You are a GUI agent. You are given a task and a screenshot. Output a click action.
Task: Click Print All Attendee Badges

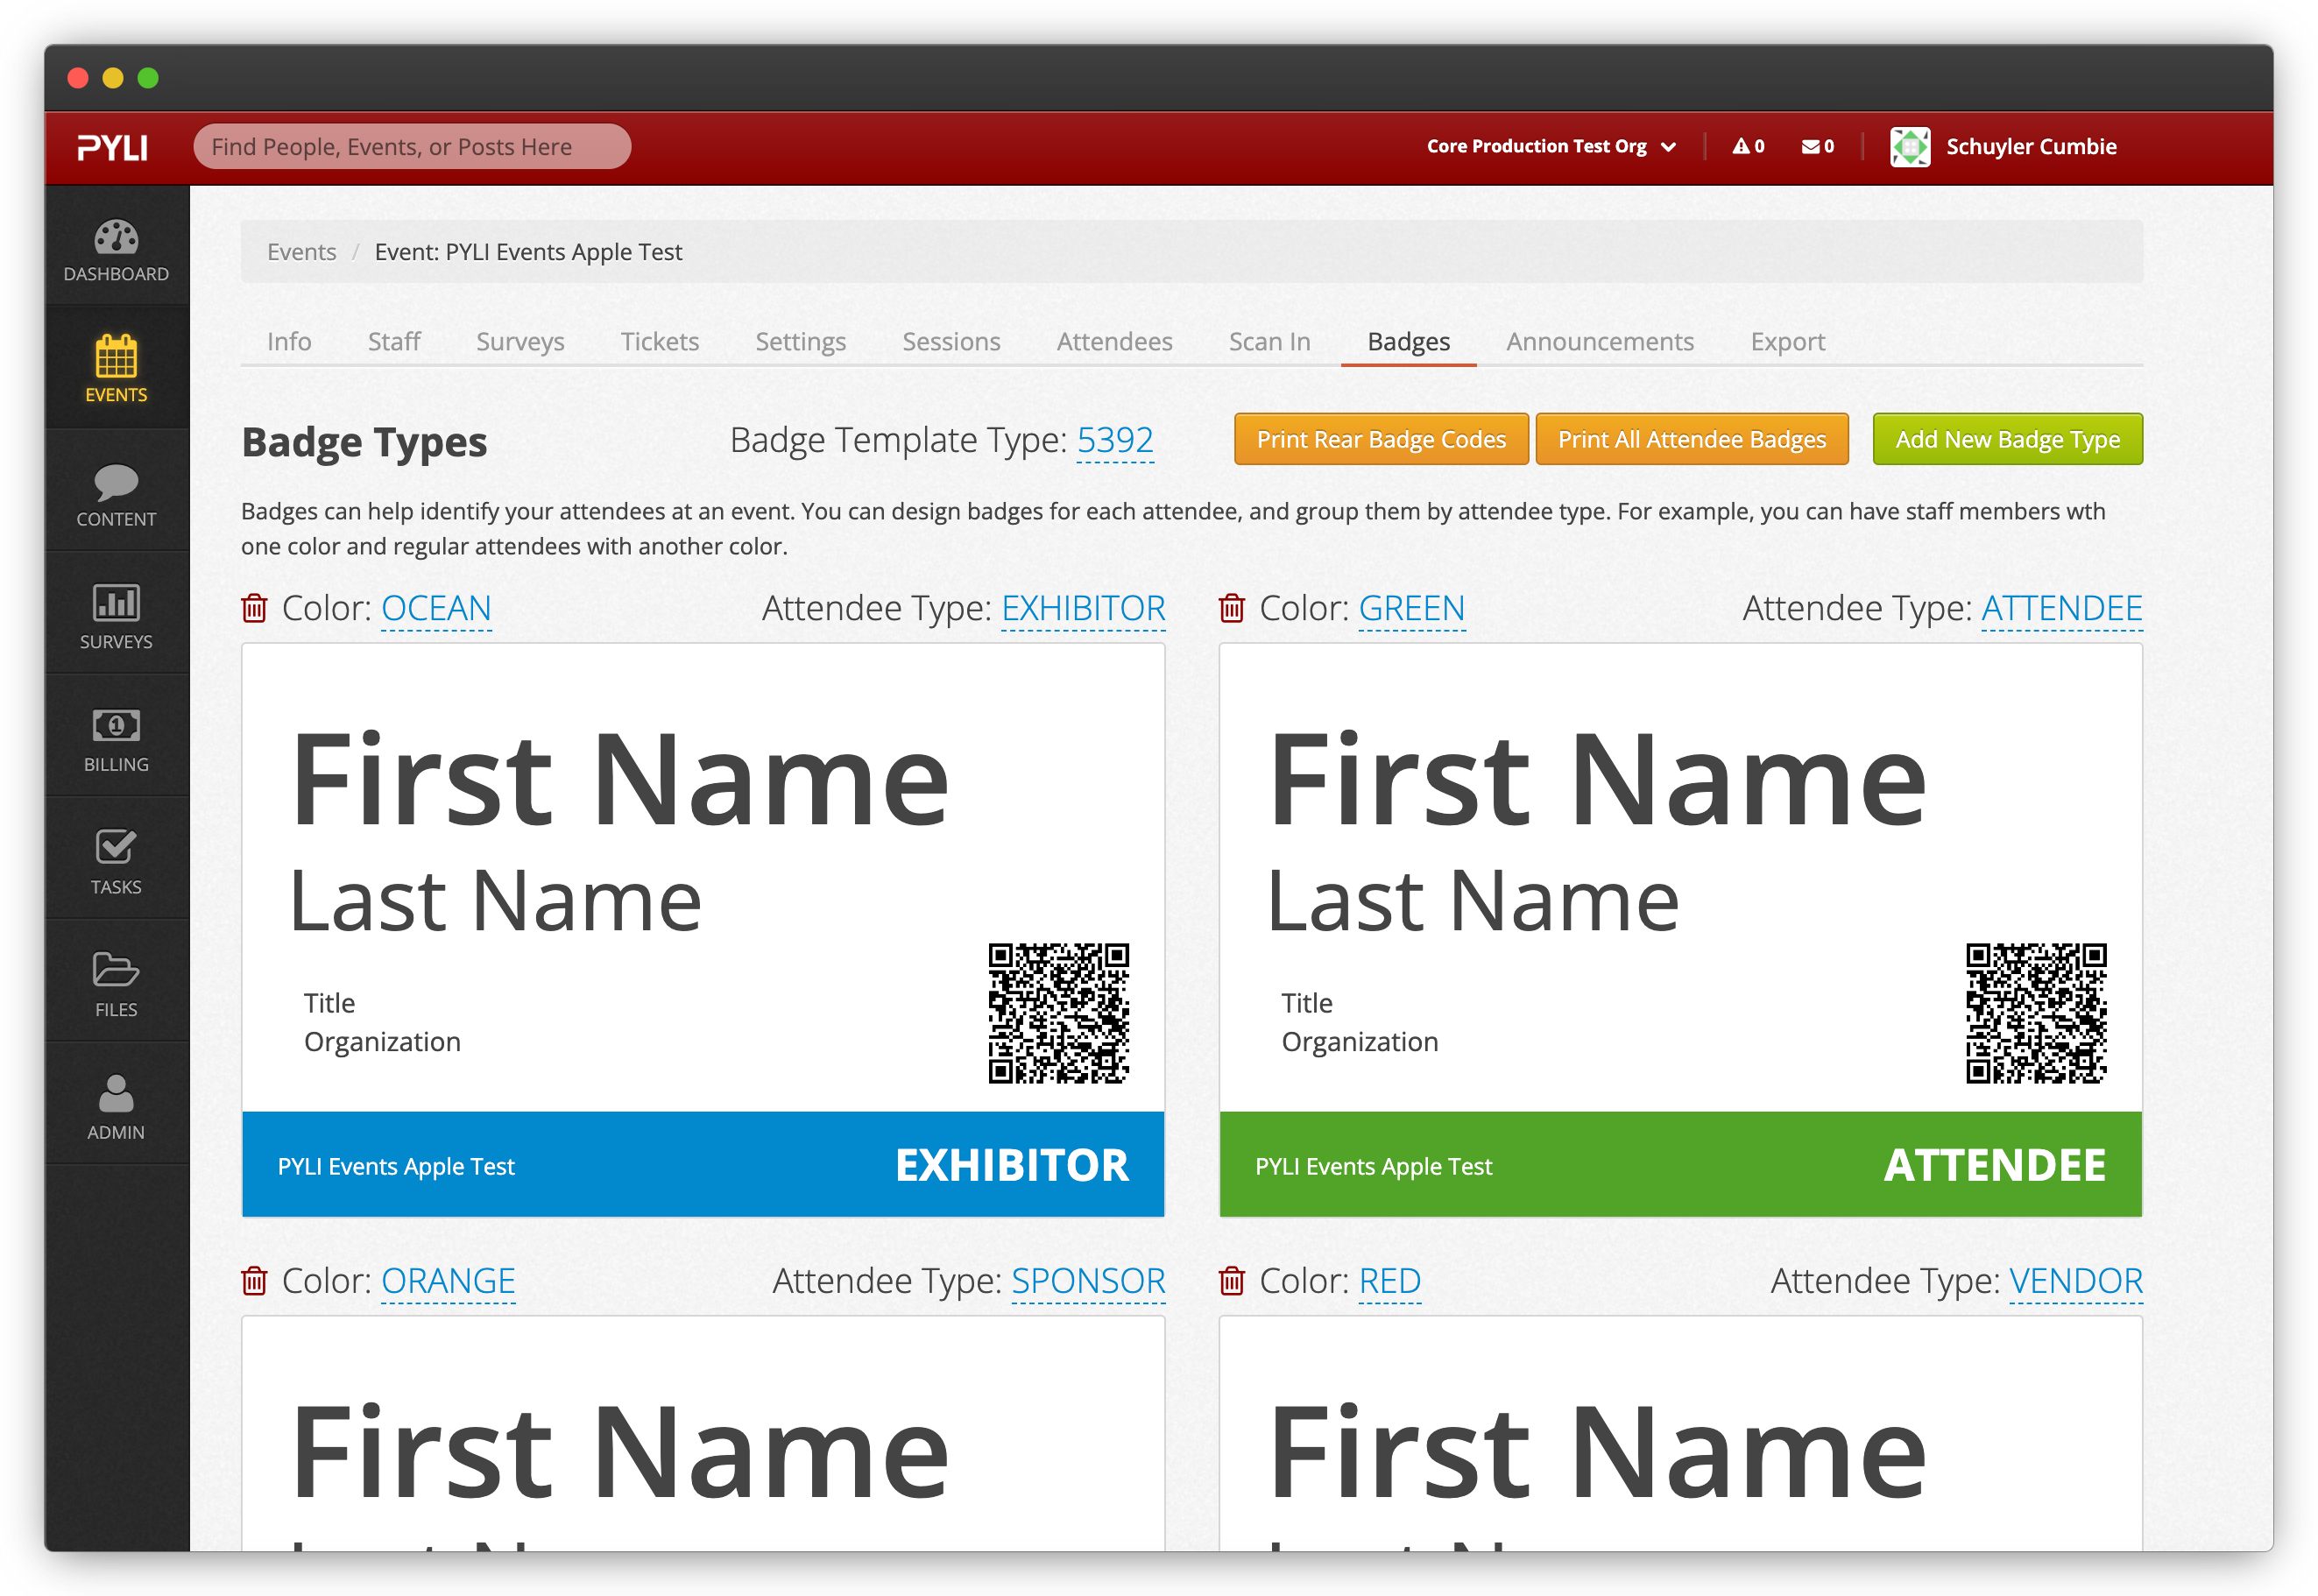[1691, 440]
